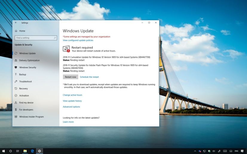Click the Windows Insider Program icon
The width and height of the screenshot is (247, 154).
16,117
